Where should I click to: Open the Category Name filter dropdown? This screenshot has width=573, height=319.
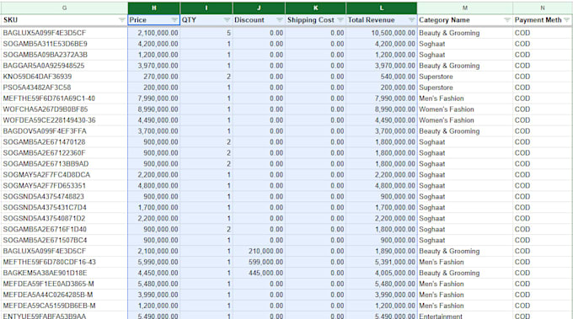(507, 20)
